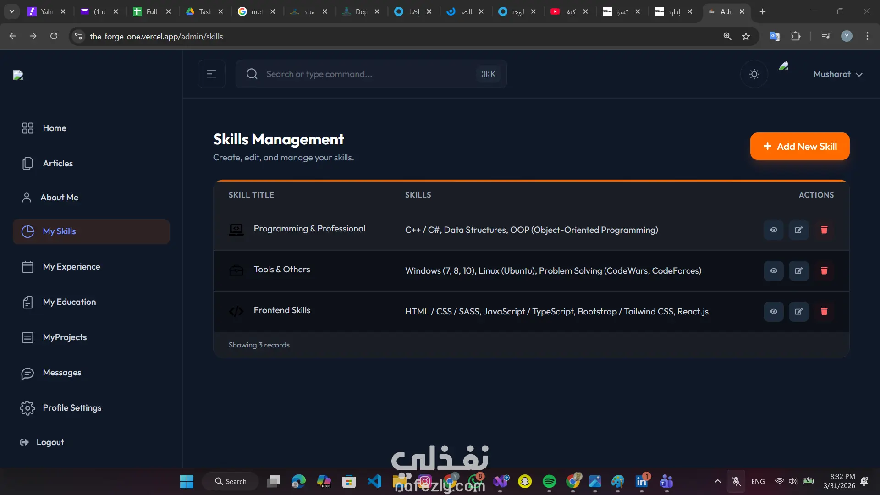View Tools & Others via eye icon
The height and width of the screenshot is (495, 880).
(773, 271)
